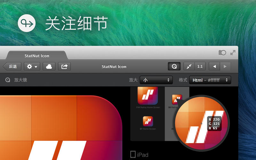This screenshot has width=256, height=160.
Task: Select the 57 Home Screen icon thumbnail
Action: [x=148, y=121]
